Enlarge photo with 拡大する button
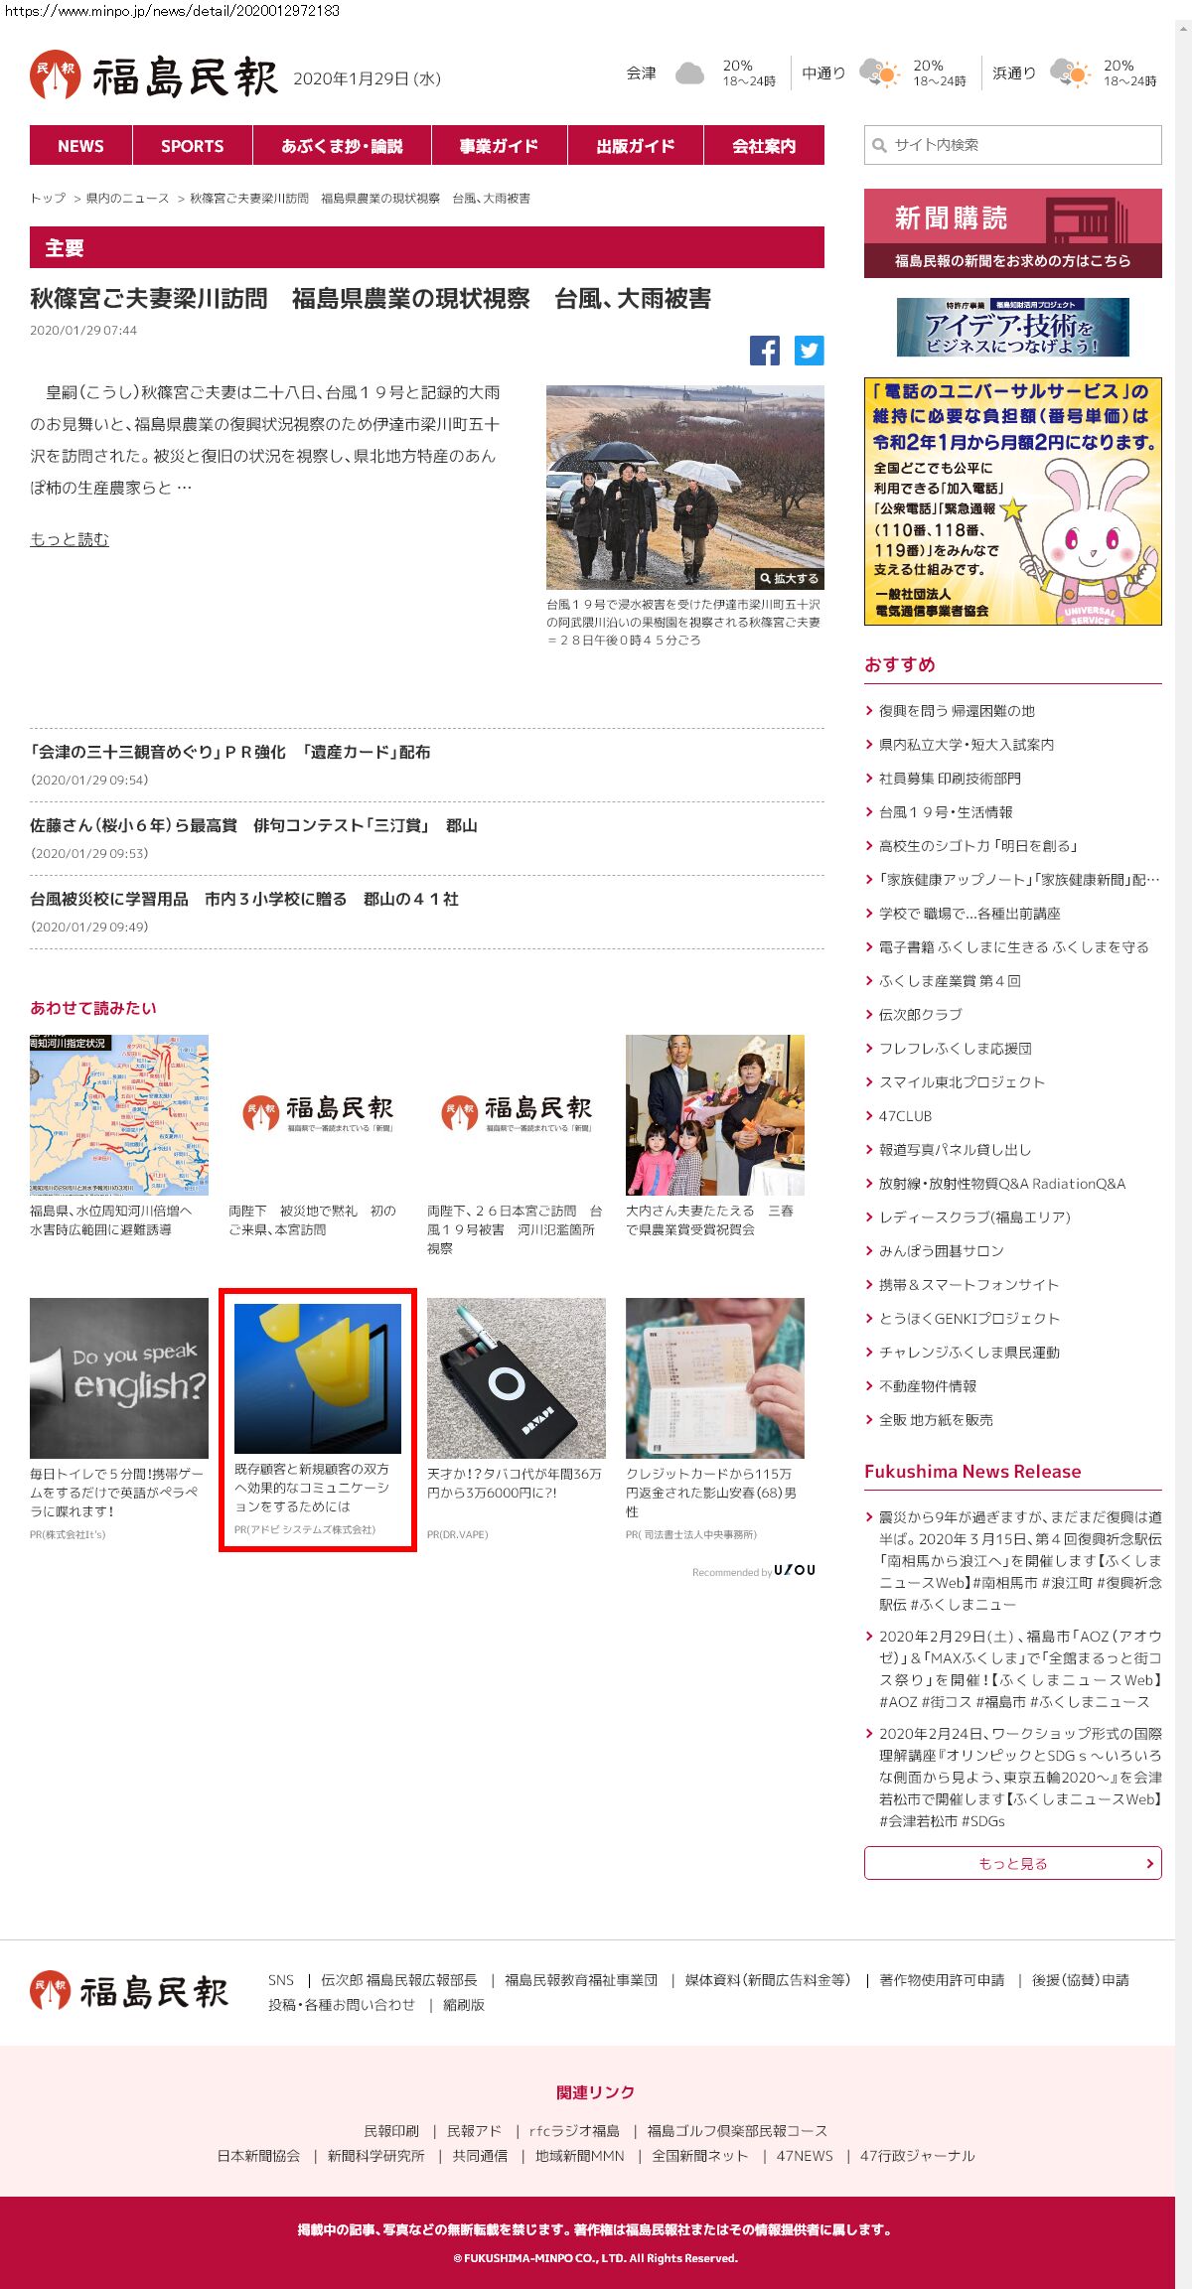Viewport: 1192px width, 2289px height. click(x=790, y=578)
